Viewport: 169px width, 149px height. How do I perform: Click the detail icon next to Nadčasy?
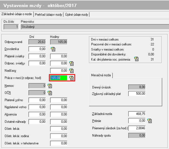click(x=72, y=71)
